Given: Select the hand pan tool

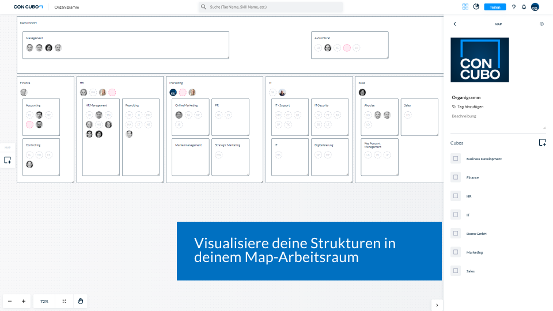Looking at the screenshot, I should coord(81,301).
